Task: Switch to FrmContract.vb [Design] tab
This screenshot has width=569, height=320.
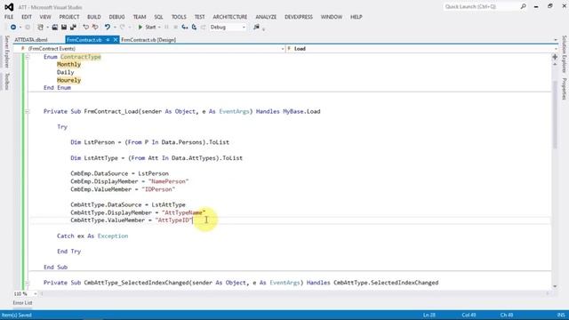Action: point(148,40)
